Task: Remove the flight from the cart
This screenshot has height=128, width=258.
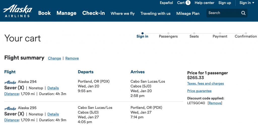Action: click(x=72, y=58)
